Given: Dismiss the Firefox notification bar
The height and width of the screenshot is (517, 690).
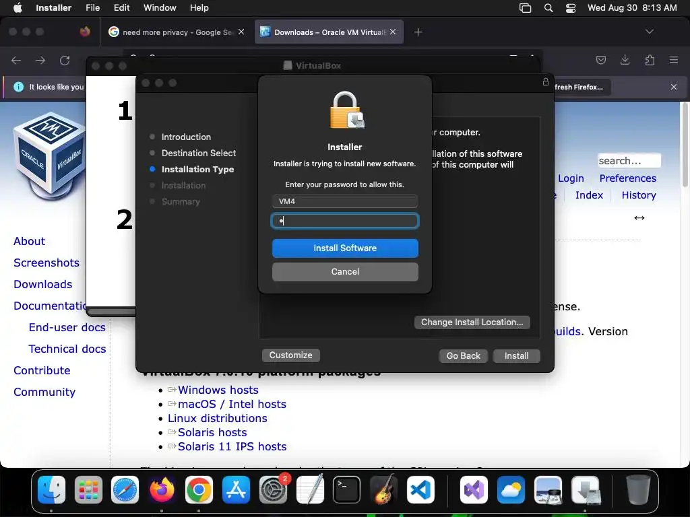Looking at the screenshot, I should click(x=674, y=87).
